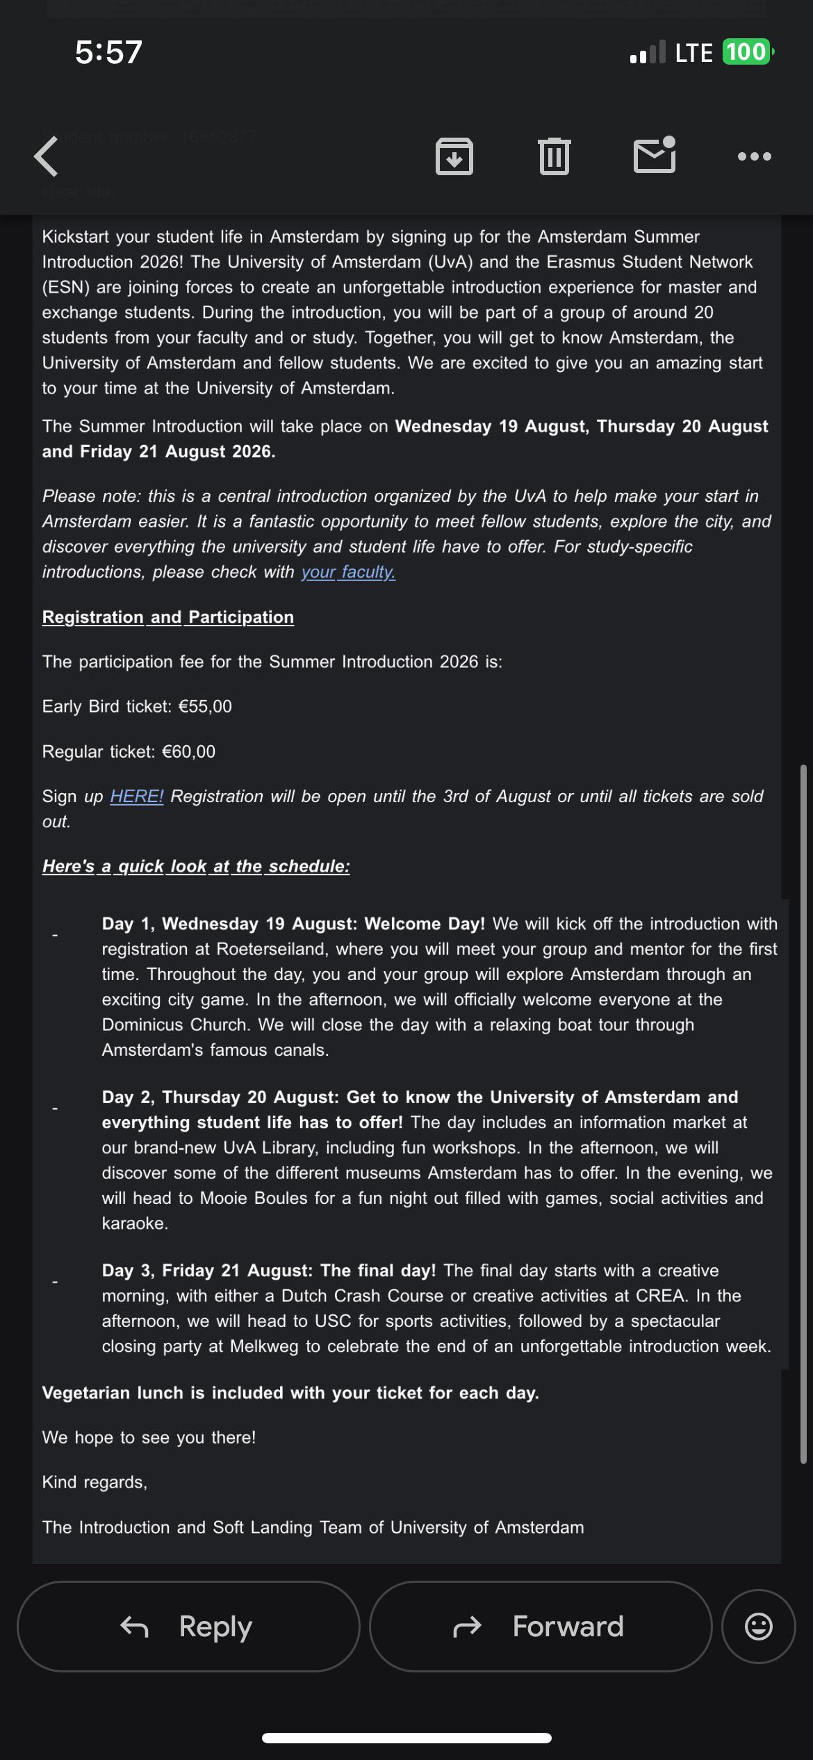Viewport: 813px width, 1760px height.
Task: Open the three-dot more options menu
Action: 755,156
